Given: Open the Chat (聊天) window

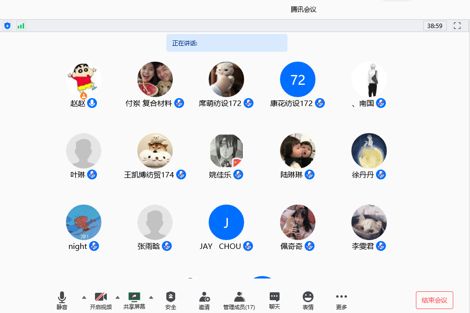Looking at the screenshot, I should (x=275, y=300).
